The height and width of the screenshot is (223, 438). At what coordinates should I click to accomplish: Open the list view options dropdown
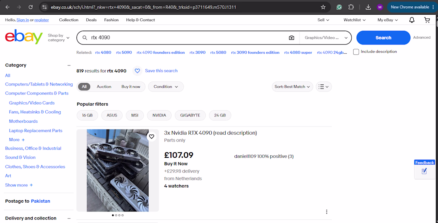tap(324, 87)
